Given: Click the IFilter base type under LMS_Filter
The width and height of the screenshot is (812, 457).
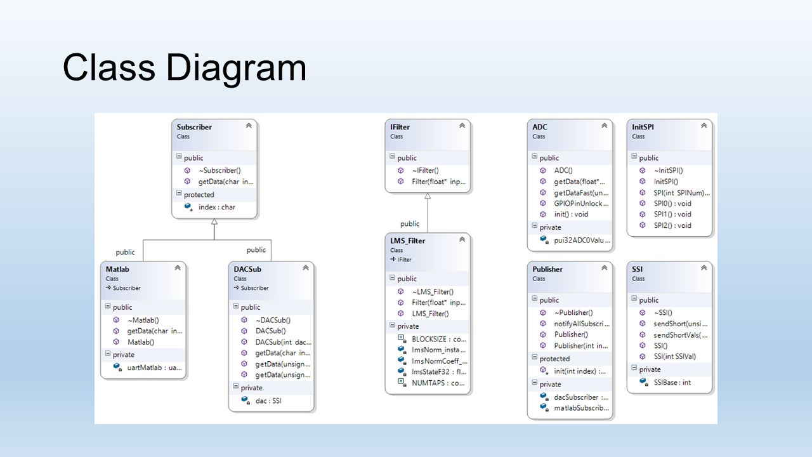Looking at the screenshot, I should point(403,260).
